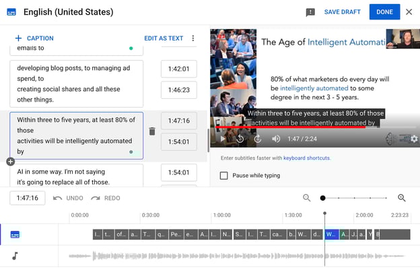Image resolution: width=420 pixels, height=274 pixels.
Task: Open the keyboard shortcuts link
Action: [x=306, y=158]
